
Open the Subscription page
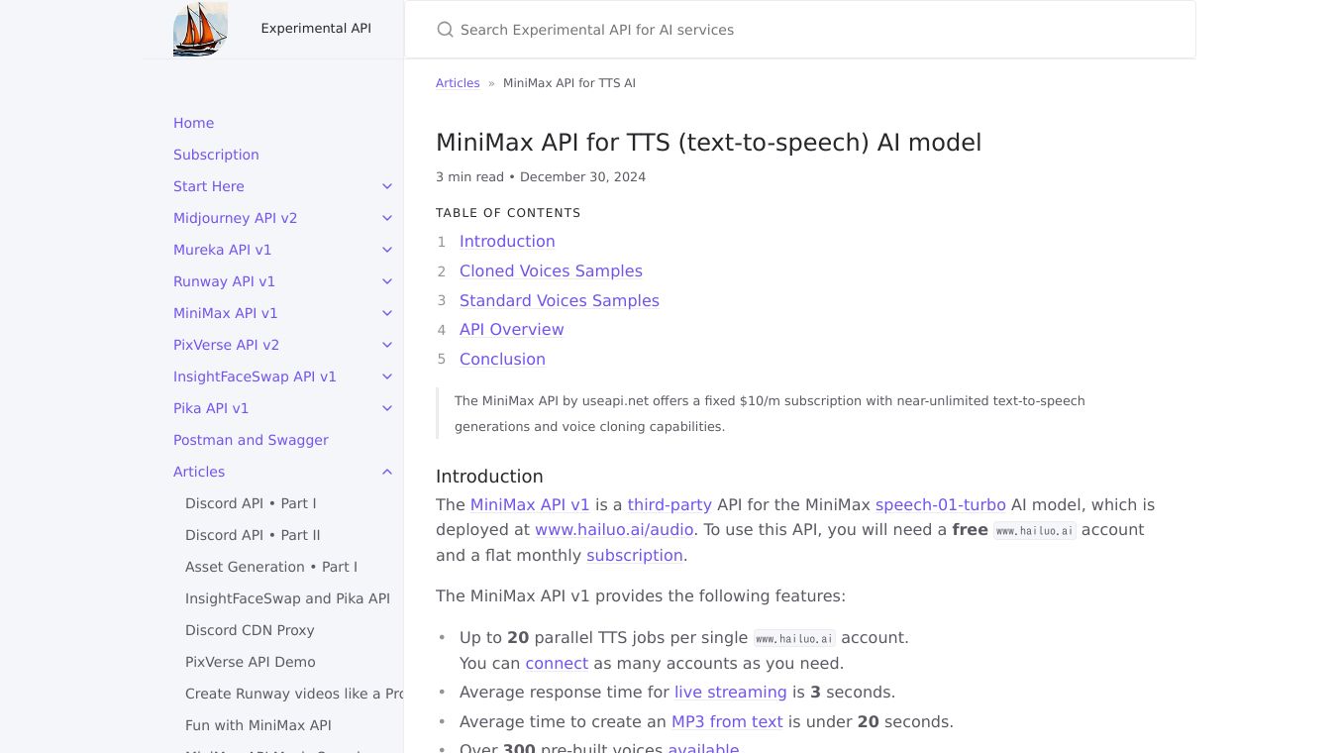click(x=216, y=155)
